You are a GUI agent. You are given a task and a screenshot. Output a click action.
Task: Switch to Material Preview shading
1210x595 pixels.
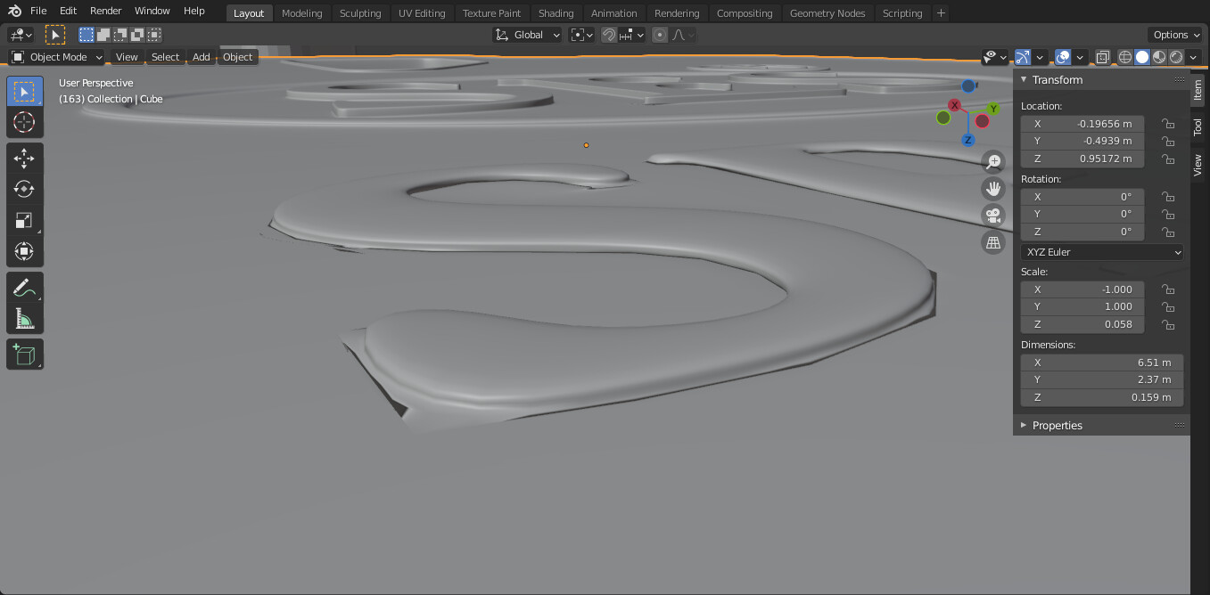pos(1159,57)
